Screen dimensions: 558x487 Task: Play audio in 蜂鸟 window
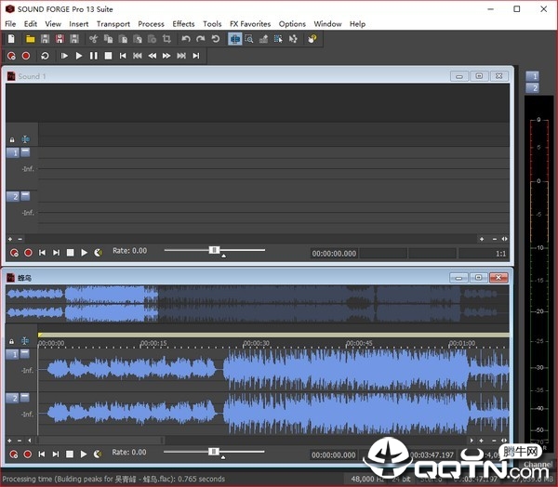pos(84,454)
